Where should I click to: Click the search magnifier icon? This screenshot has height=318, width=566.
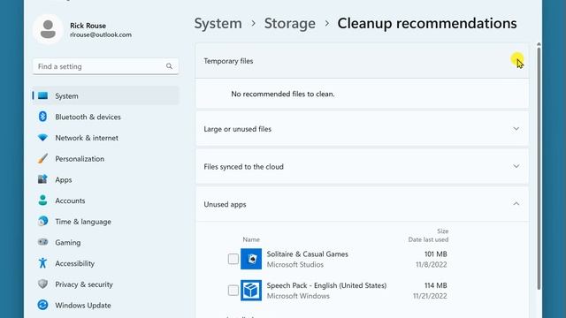169,66
